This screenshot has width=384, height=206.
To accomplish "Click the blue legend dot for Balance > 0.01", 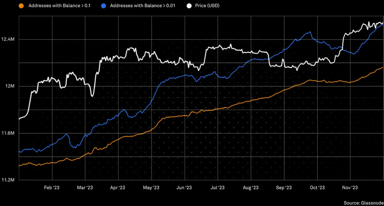I will 104,5.
